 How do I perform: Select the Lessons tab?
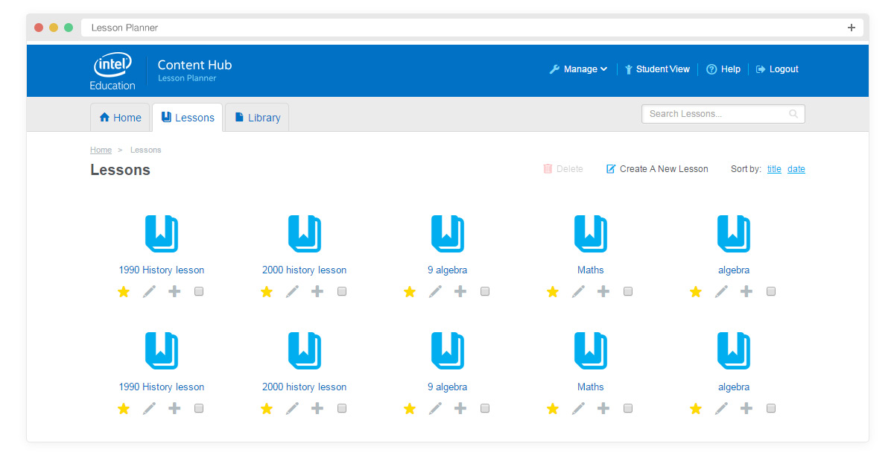pyautogui.click(x=188, y=118)
